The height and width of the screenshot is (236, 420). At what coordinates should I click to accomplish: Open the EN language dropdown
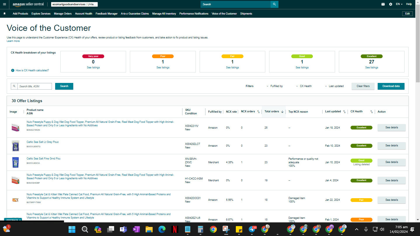click(x=399, y=4)
